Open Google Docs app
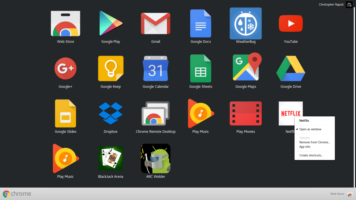Screen dimensions: 356x200 click(x=201, y=24)
